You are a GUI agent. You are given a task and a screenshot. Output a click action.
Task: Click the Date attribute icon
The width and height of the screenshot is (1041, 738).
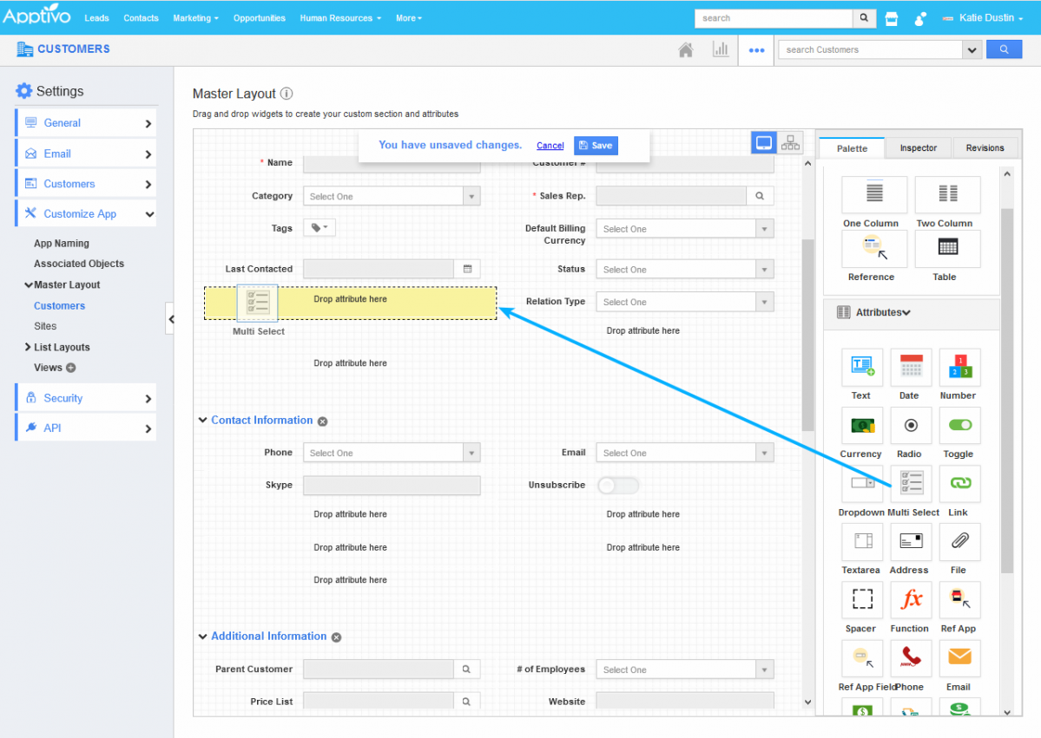911,368
